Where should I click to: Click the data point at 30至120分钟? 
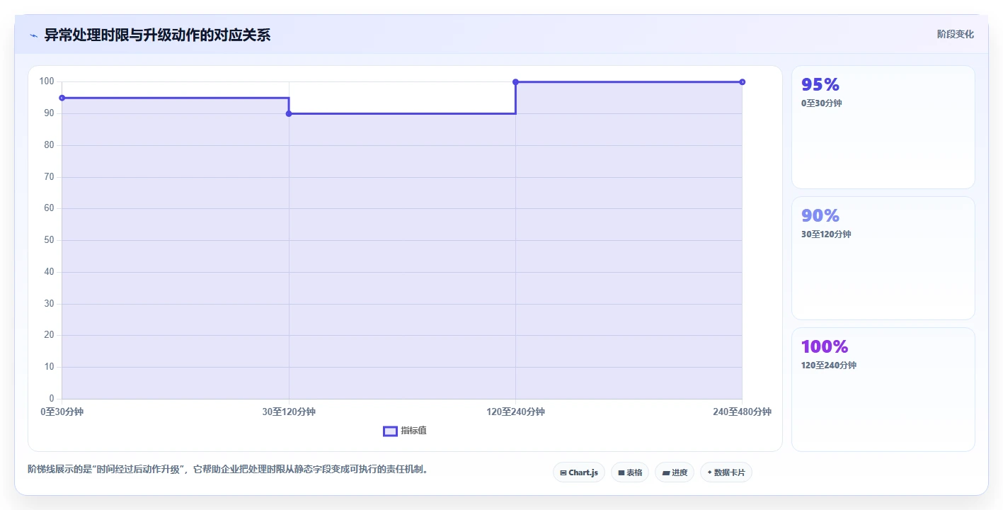coord(289,113)
